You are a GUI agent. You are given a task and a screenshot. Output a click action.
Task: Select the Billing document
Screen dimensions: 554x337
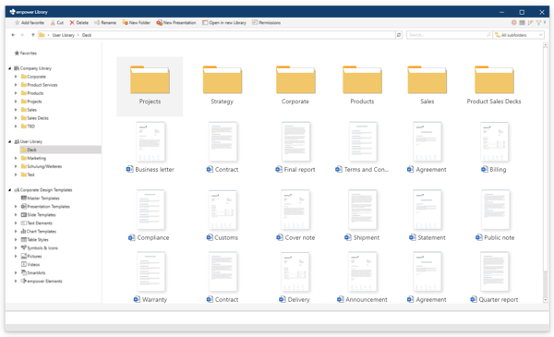pyautogui.click(x=494, y=148)
